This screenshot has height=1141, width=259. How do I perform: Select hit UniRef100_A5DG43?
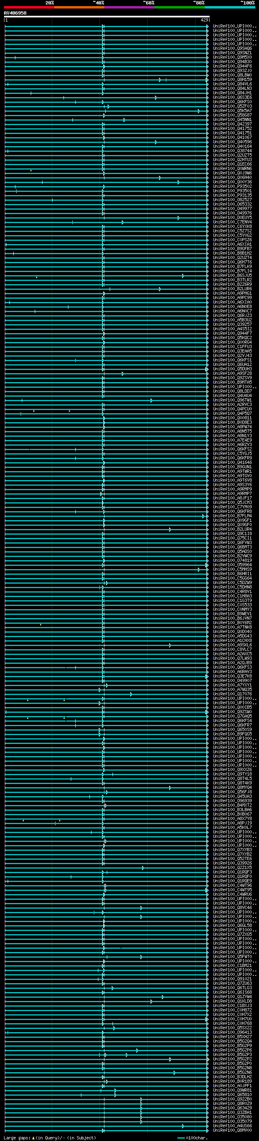point(232,636)
